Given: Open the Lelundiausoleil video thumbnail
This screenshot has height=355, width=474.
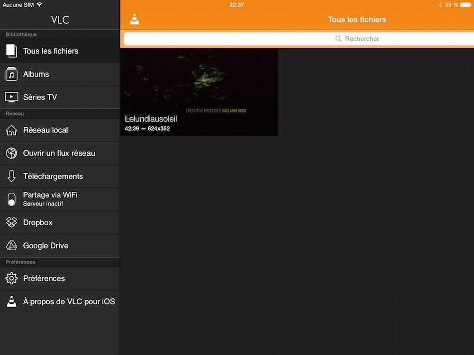Looking at the screenshot, I should (x=199, y=92).
